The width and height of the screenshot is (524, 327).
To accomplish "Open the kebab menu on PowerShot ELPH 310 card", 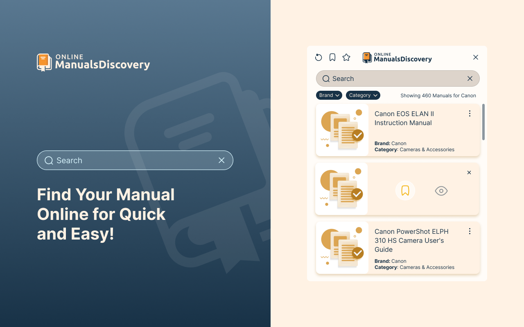I will pyautogui.click(x=470, y=231).
